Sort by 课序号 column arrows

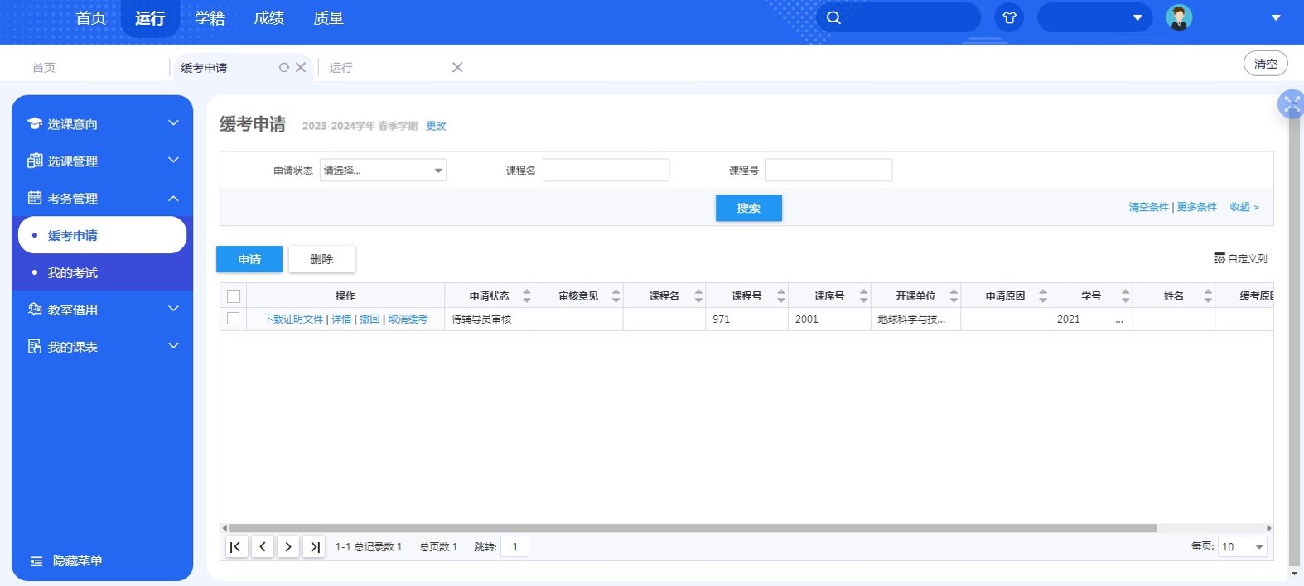coord(864,295)
